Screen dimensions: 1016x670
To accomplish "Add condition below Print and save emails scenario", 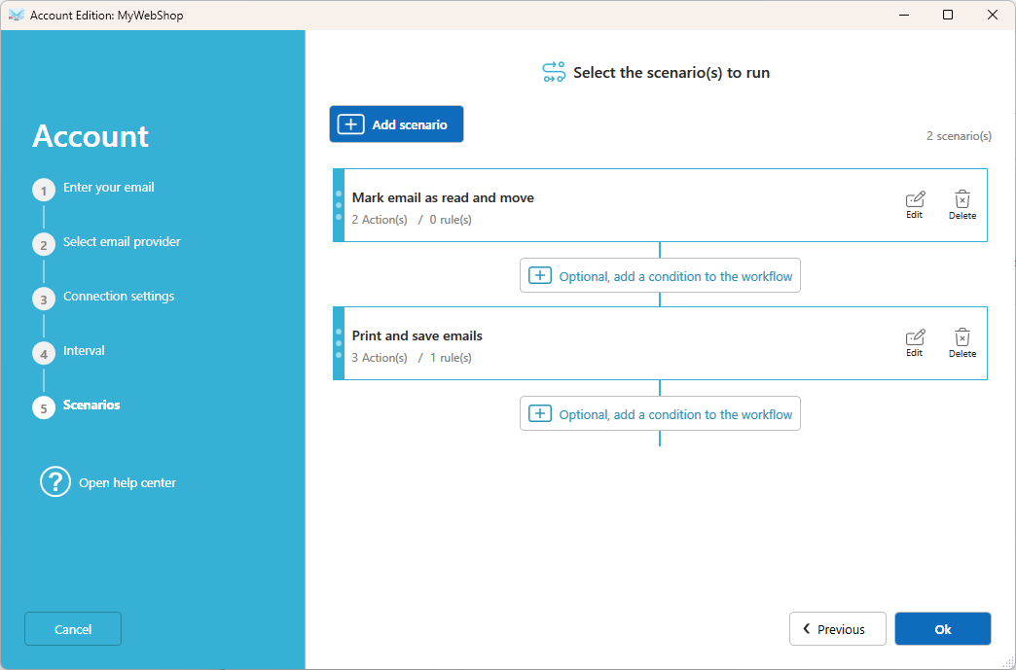I will (660, 413).
